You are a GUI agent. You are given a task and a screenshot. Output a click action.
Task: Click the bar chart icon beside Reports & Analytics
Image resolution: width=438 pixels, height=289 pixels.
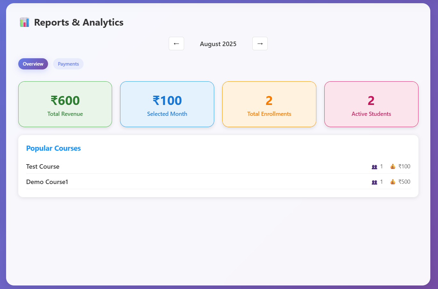point(25,22)
